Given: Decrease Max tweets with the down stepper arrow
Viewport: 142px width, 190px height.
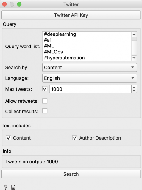Looking at the screenshot, I should 134,91.
